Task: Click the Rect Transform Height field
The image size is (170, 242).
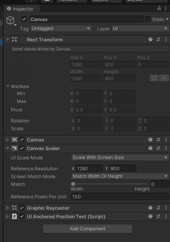Action: tap(120, 78)
